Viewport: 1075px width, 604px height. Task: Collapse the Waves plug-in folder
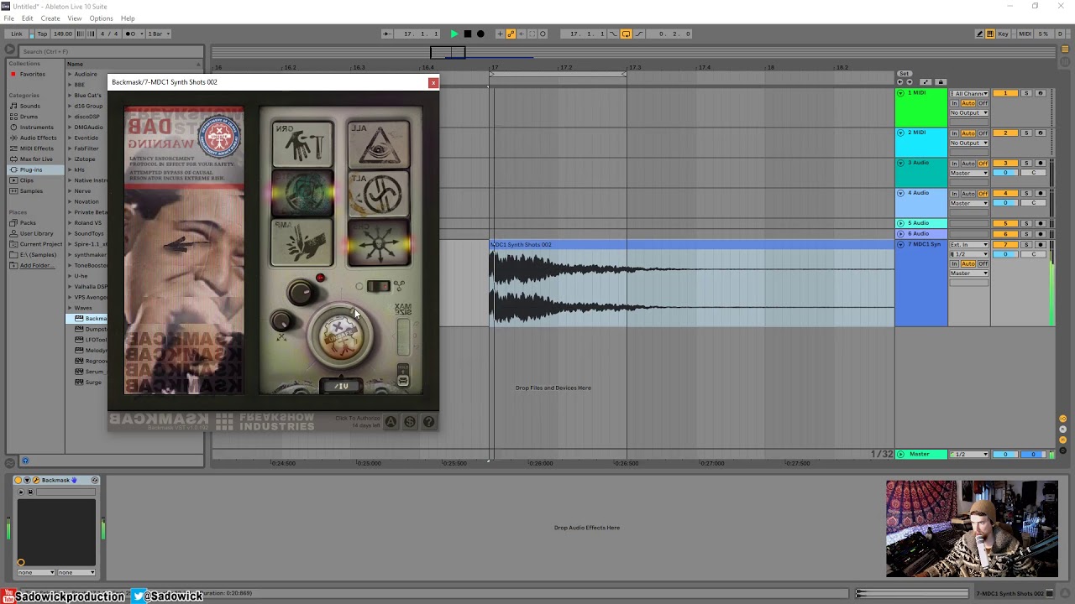pos(70,308)
